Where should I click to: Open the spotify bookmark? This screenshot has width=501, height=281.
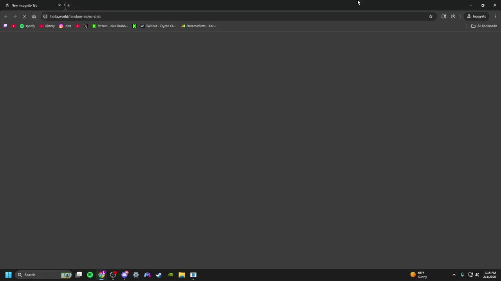(27, 26)
